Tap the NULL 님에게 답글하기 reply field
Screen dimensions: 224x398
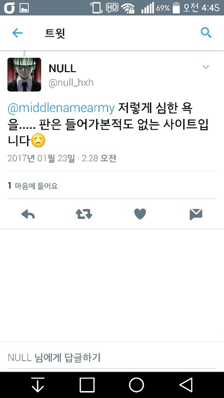point(112,358)
